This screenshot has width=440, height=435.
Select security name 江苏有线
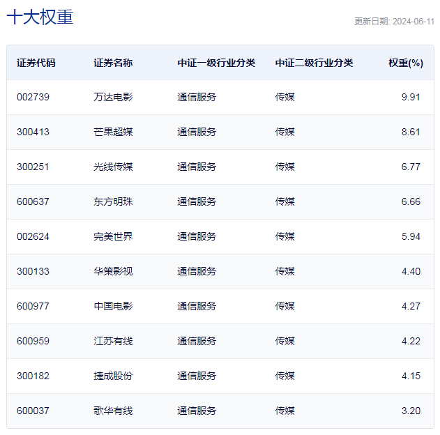click(113, 341)
